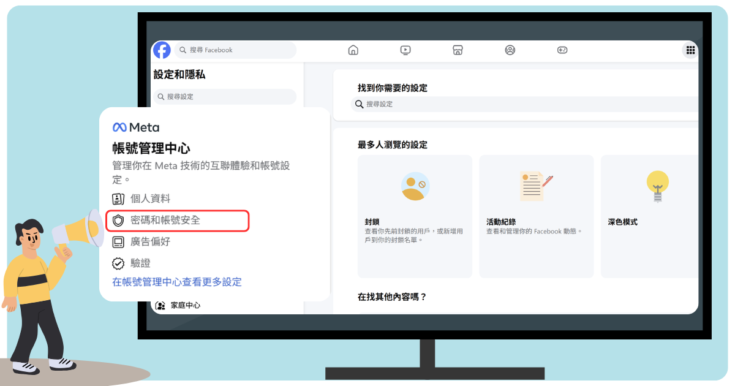The image size is (735, 386).
Task: Click the 搜尋 Facebook search box
Action: 236,50
